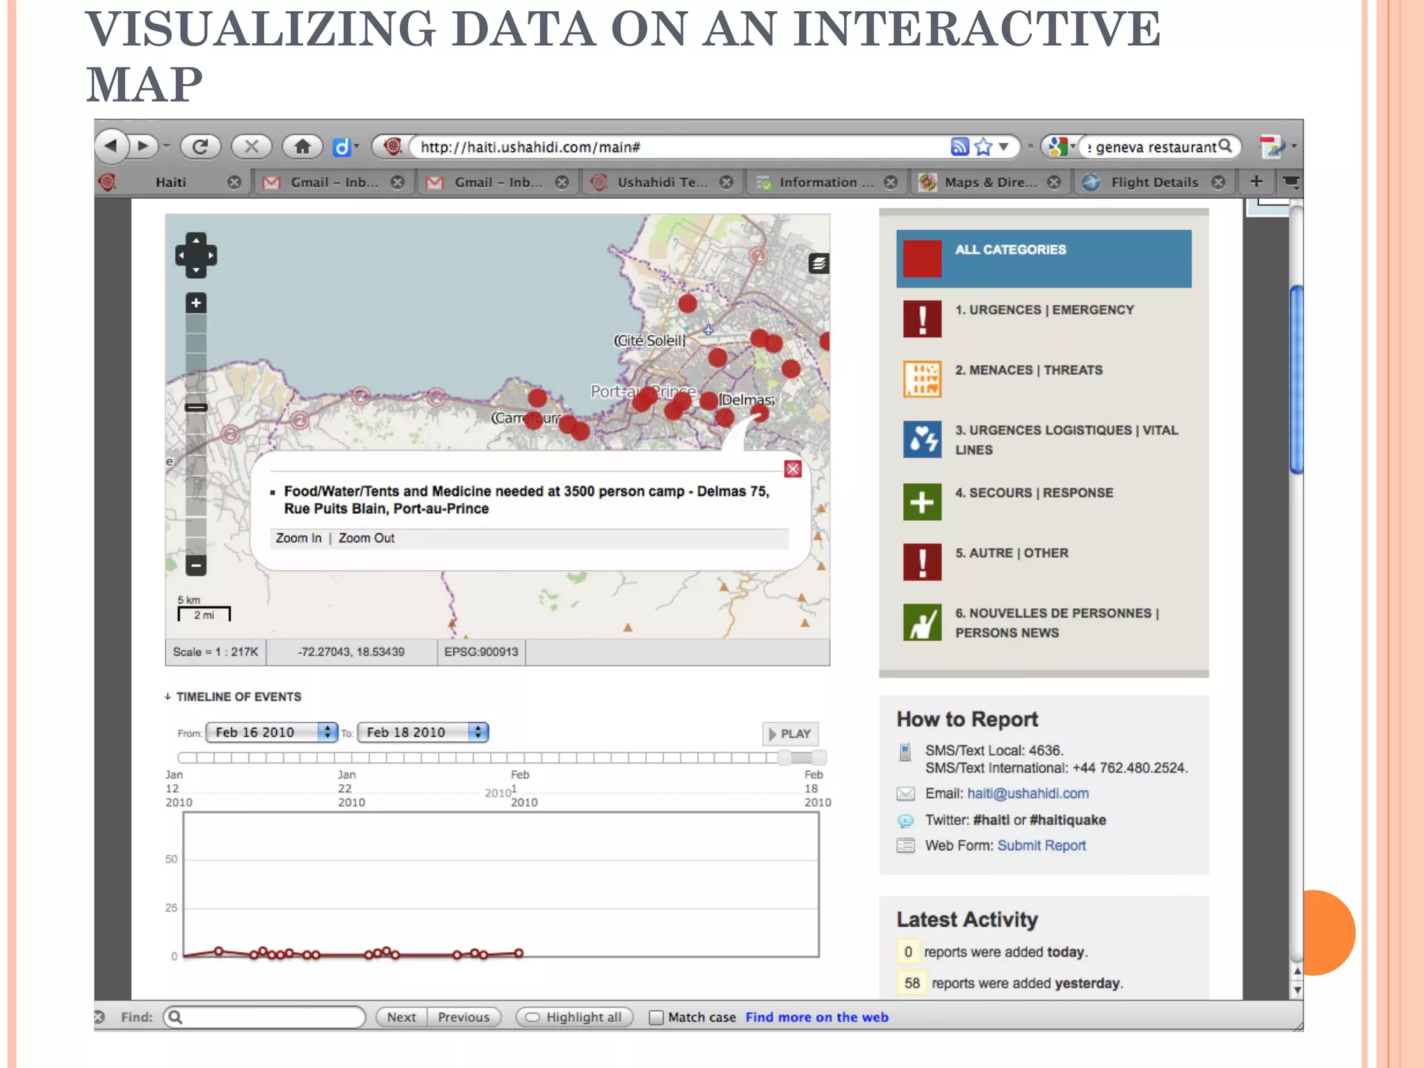1424x1068 pixels.
Task: Click the new tab plus button
Action: point(1256,181)
